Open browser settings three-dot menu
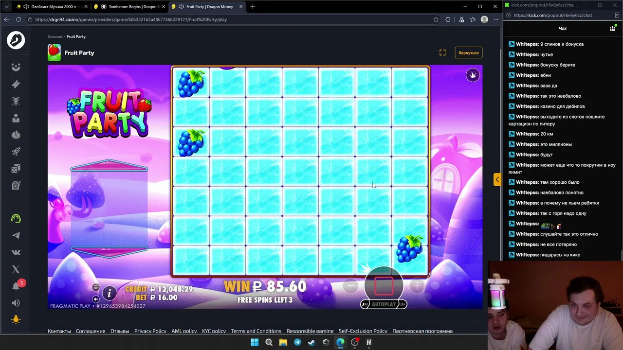623x350 pixels. click(496, 19)
